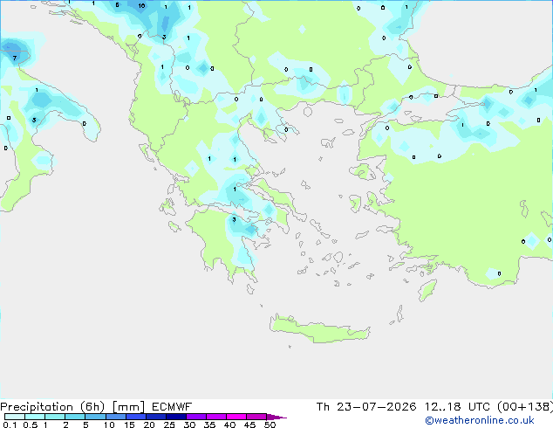The height and width of the screenshot is (428, 553).
Task: Click the 5 mm legend swatch
Action: [95, 417]
